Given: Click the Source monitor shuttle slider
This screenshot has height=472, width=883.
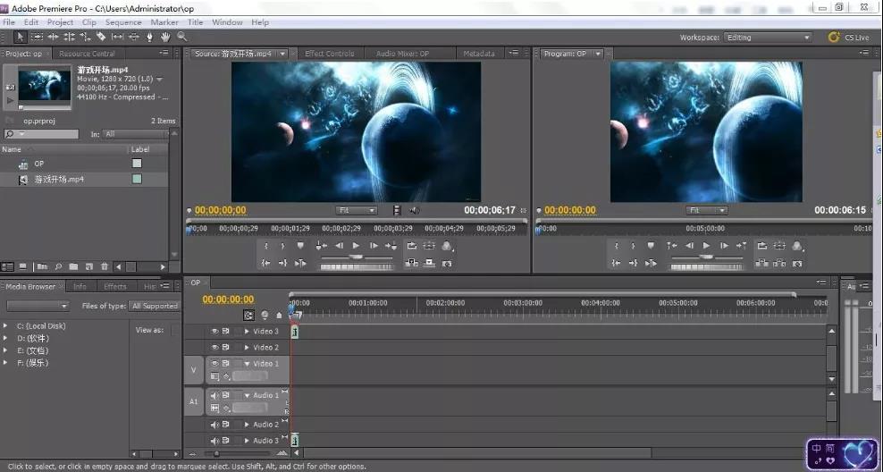Looking at the screenshot, I should [356, 257].
